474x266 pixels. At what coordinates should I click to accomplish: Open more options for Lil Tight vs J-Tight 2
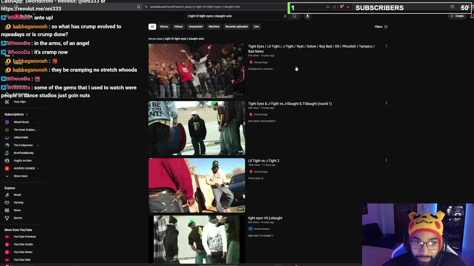click(386, 160)
